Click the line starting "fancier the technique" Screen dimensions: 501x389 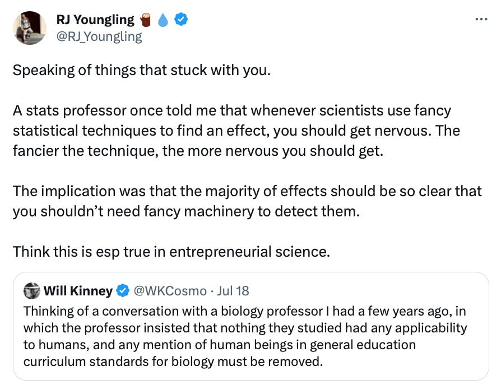point(197,151)
